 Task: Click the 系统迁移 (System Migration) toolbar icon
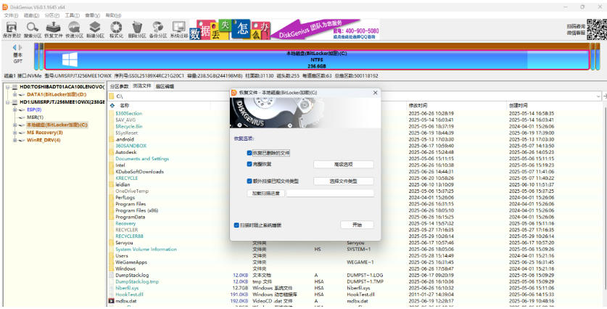coord(178,28)
